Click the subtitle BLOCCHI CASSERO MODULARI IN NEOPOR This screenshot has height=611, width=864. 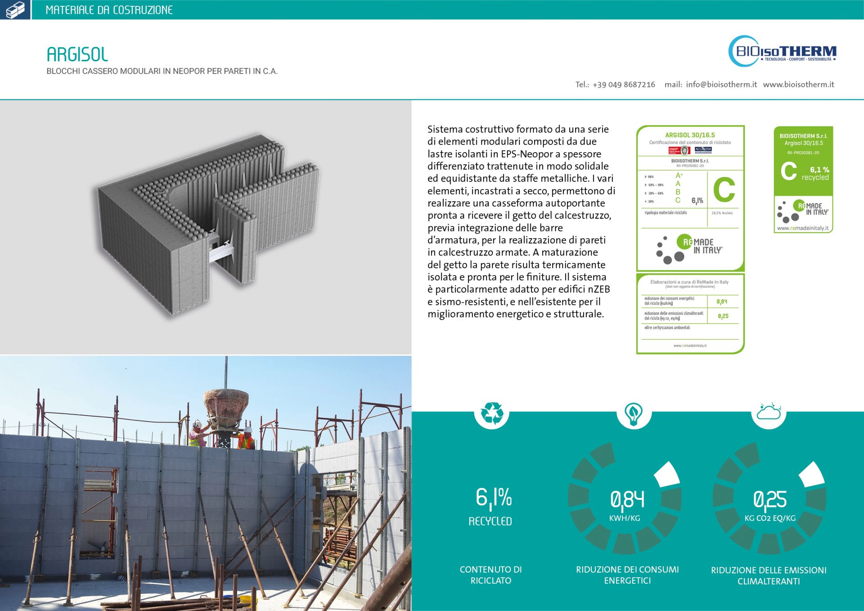tap(162, 71)
